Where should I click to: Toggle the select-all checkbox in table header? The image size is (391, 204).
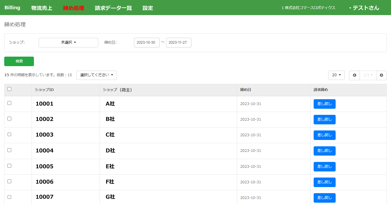[x=9, y=89]
